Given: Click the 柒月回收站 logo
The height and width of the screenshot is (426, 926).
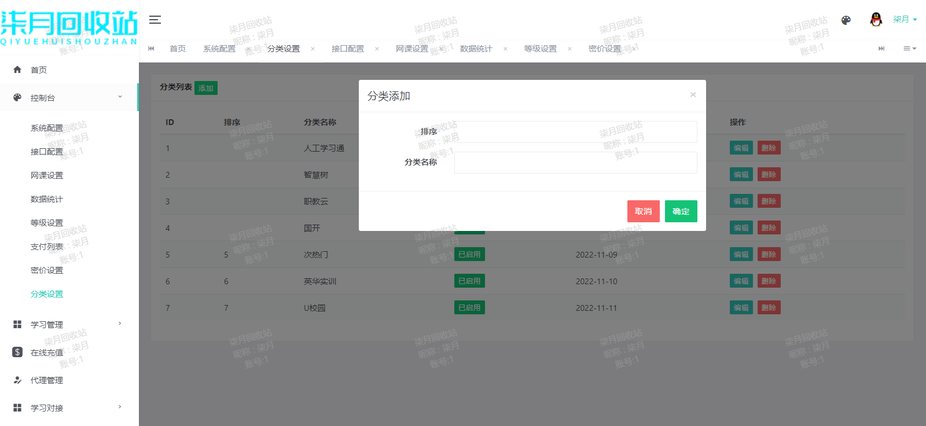Looking at the screenshot, I should (69, 28).
